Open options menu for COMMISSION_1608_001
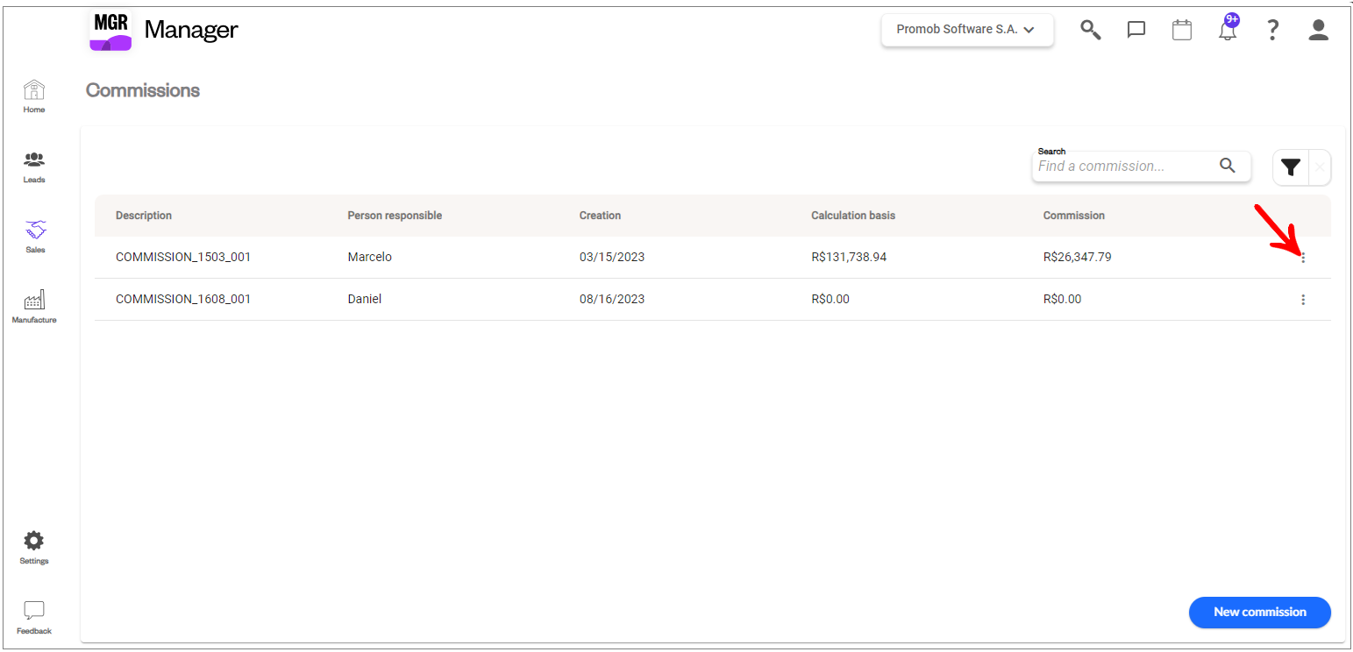1353x652 pixels. (1303, 300)
